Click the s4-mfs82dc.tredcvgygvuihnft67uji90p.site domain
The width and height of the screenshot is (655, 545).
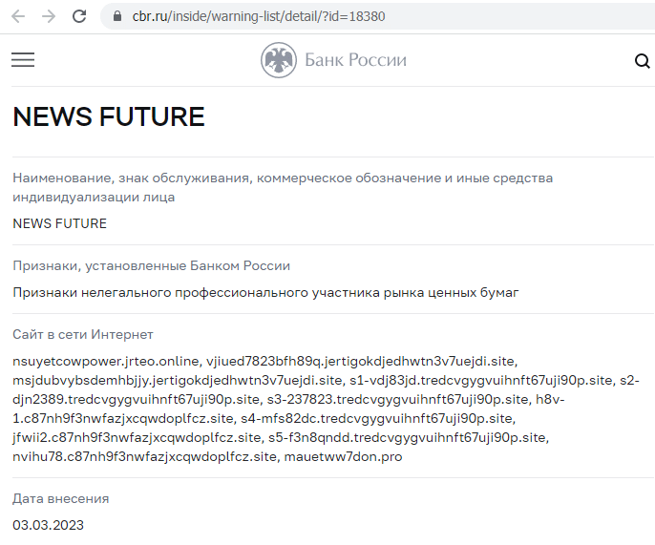point(378,418)
